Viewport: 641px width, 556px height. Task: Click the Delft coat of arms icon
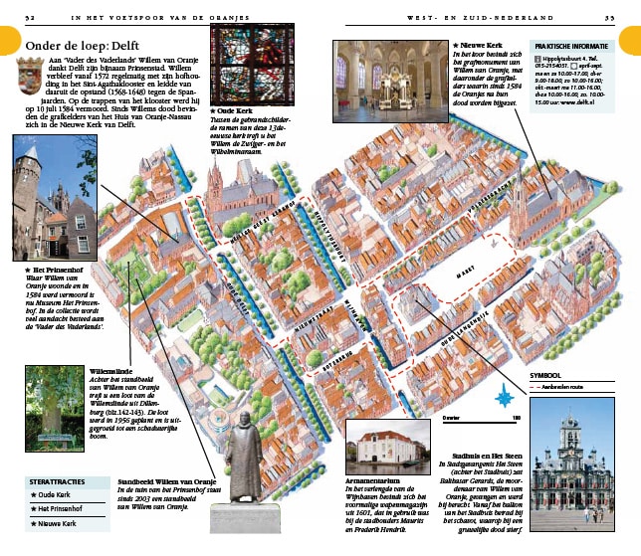27,74
